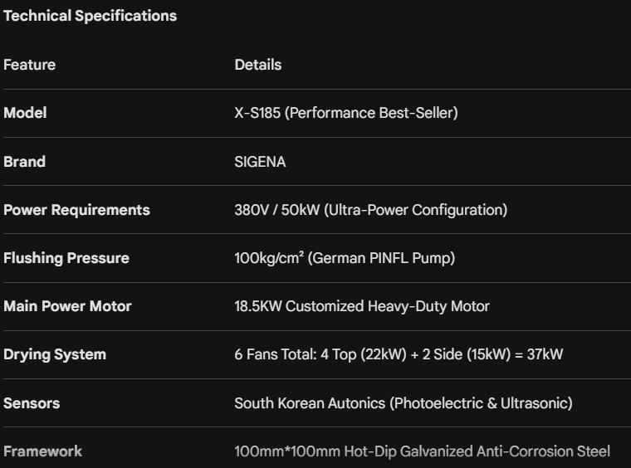Image resolution: width=631 pixels, height=468 pixels.
Task: Click the Brand row label
Action: coord(24,162)
